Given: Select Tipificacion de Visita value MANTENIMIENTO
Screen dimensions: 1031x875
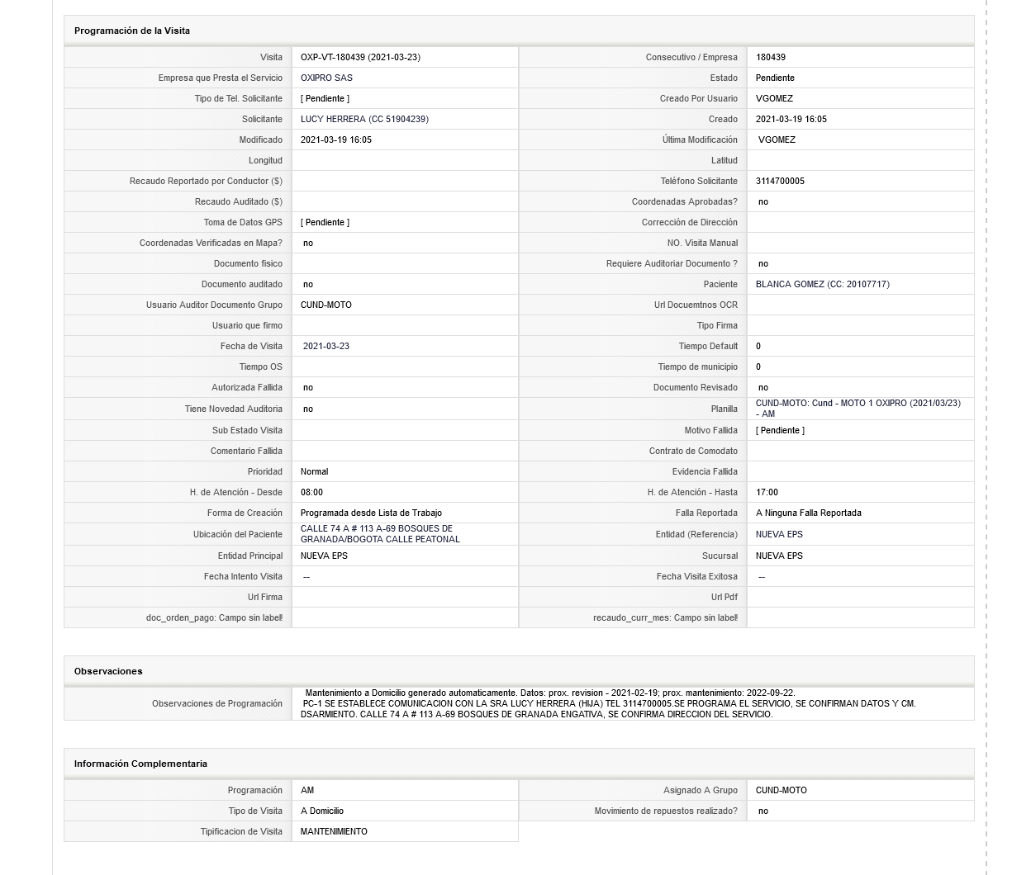Looking at the screenshot, I should 334,831.
